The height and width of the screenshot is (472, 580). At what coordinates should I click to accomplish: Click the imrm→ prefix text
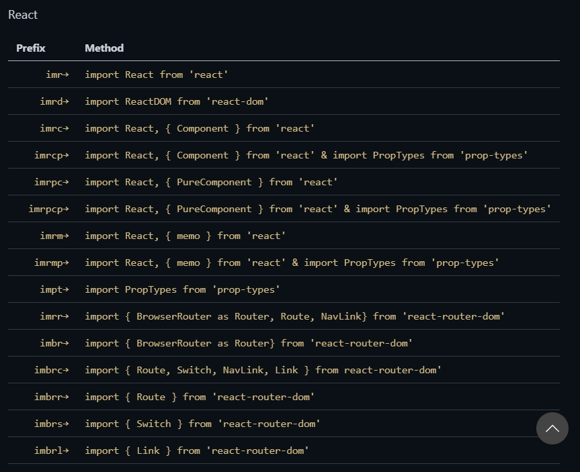[54, 236]
